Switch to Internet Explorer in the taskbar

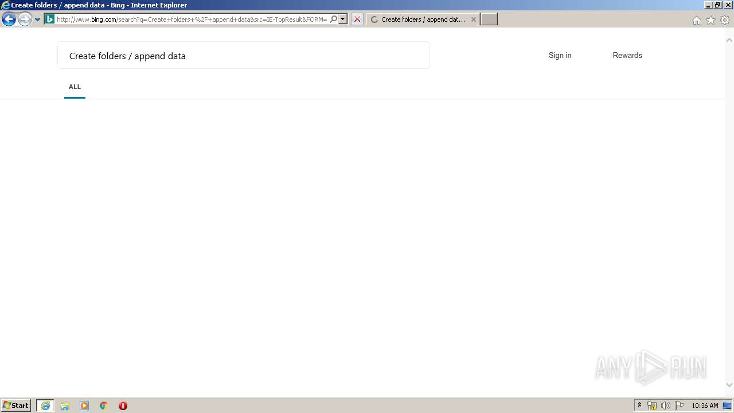point(45,406)
